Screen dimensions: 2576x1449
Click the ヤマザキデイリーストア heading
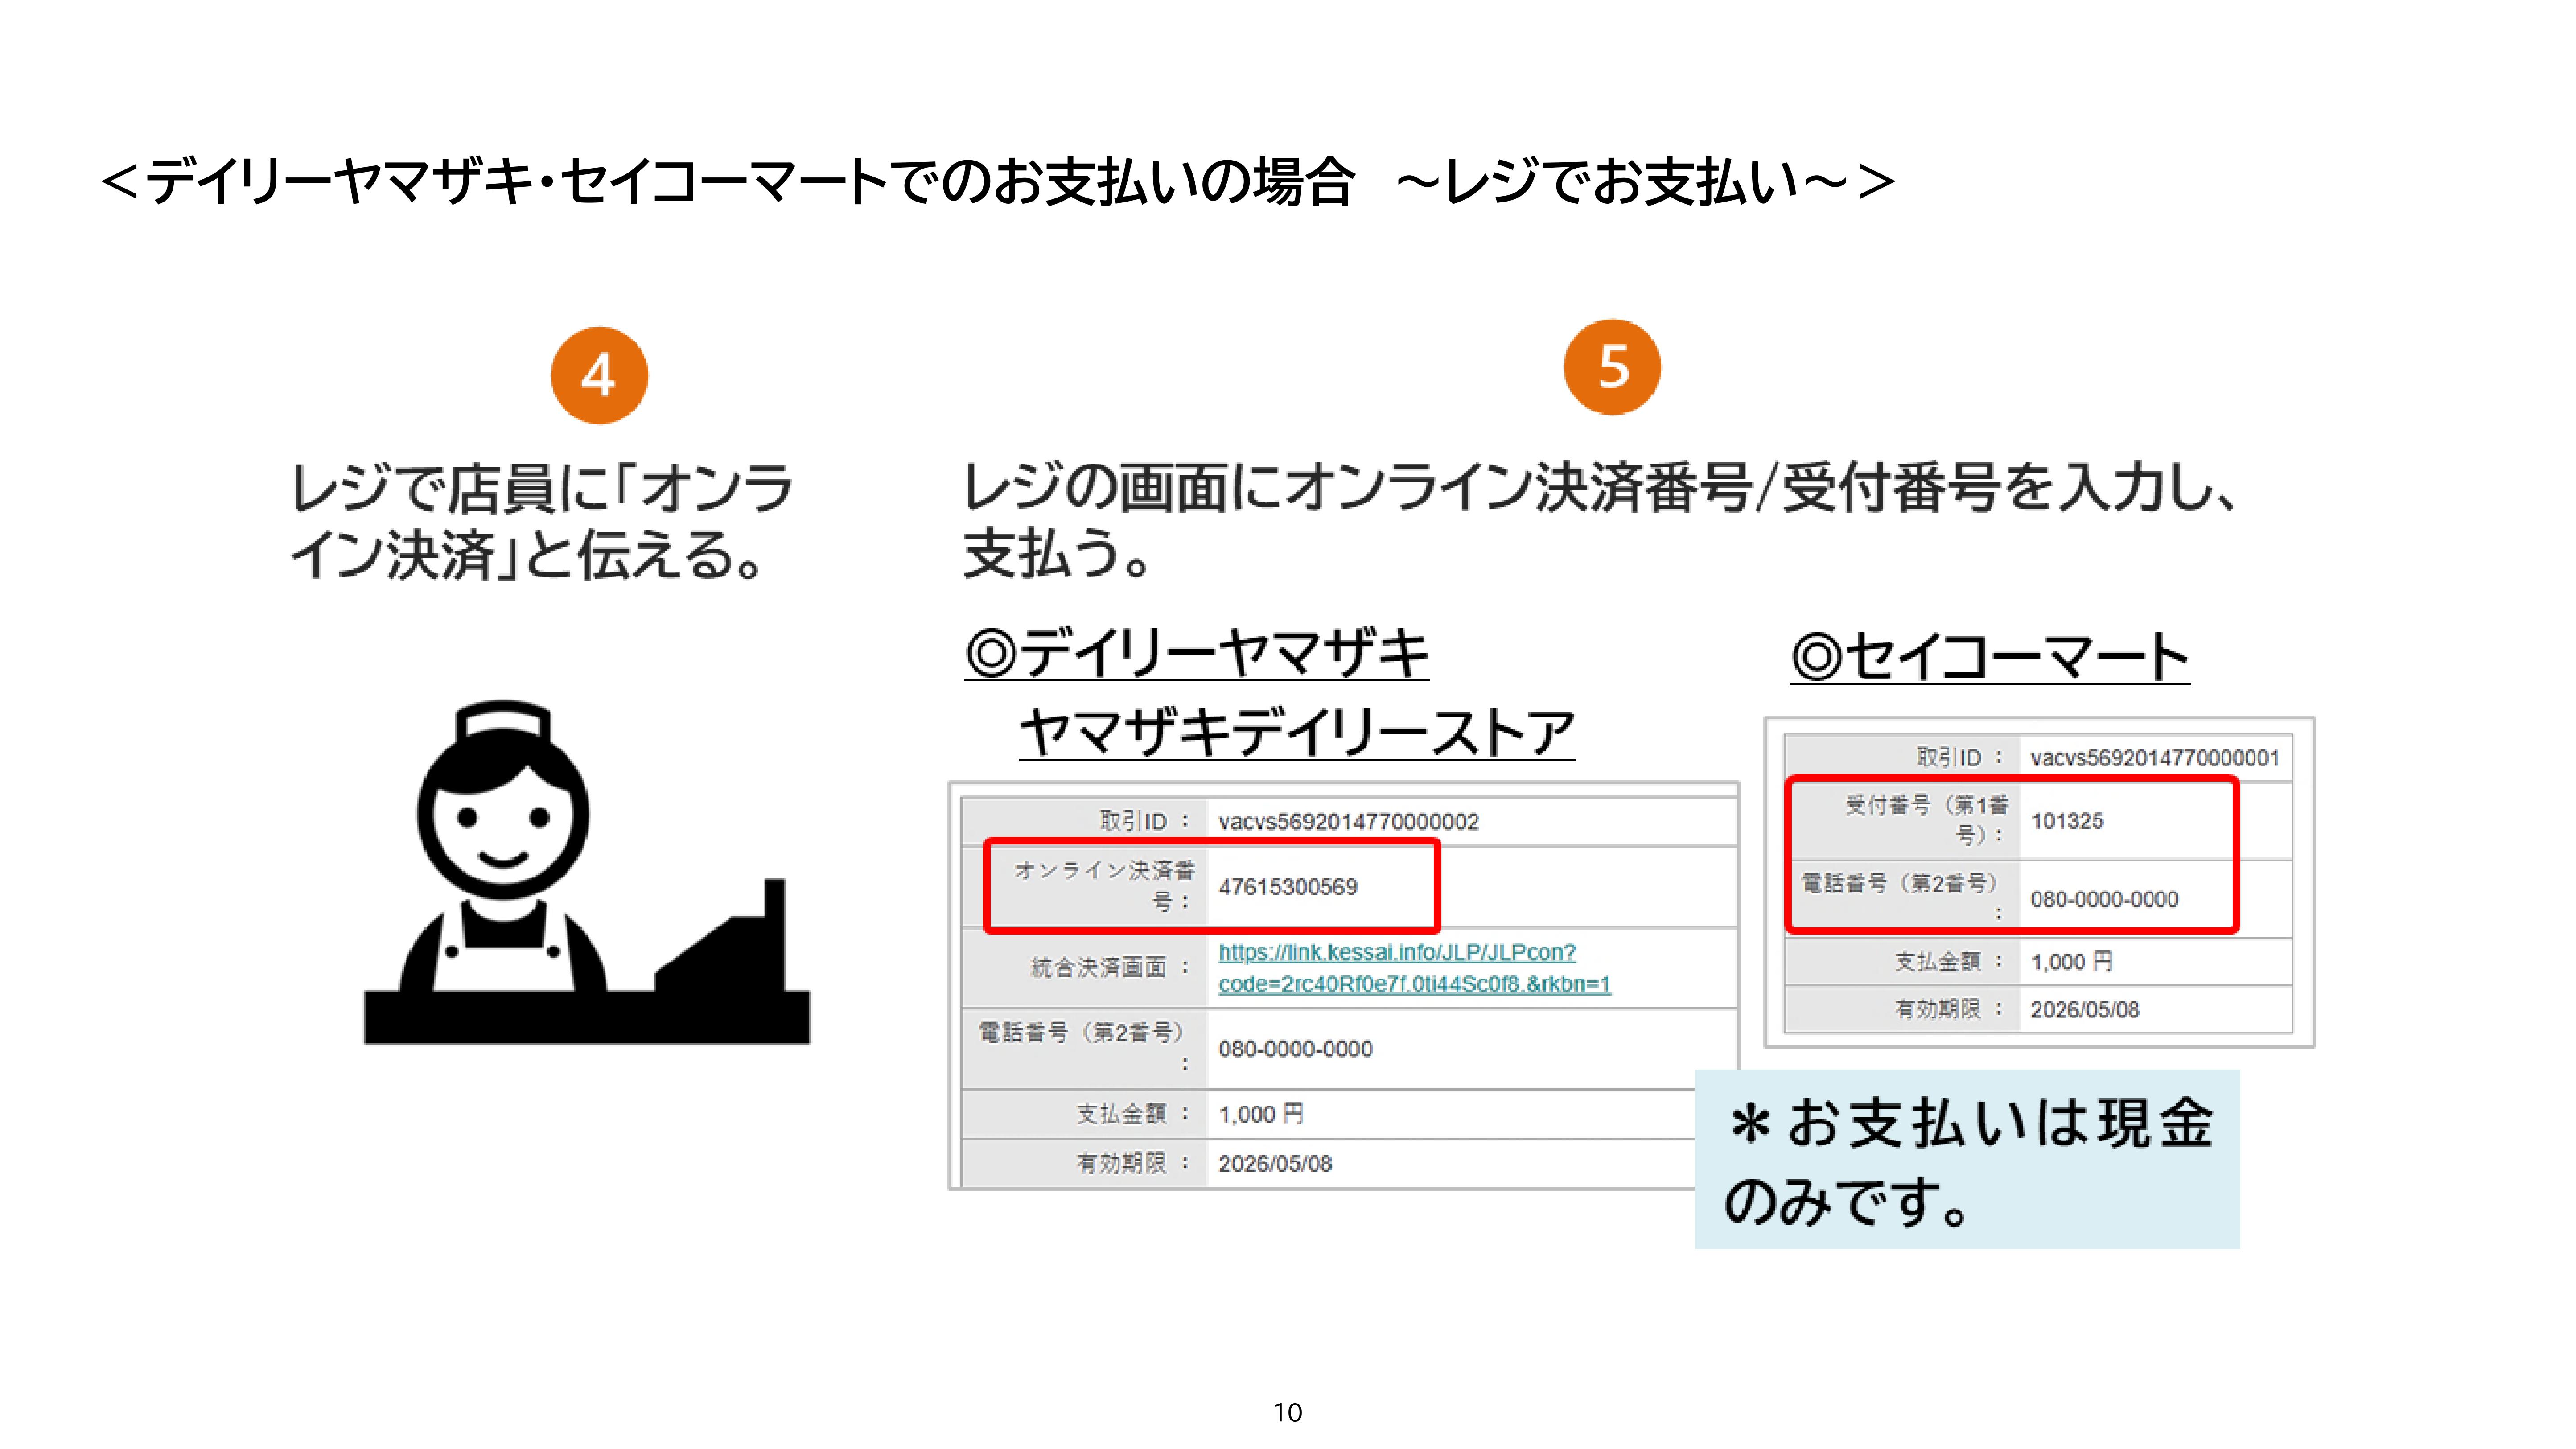[1297, 733]
